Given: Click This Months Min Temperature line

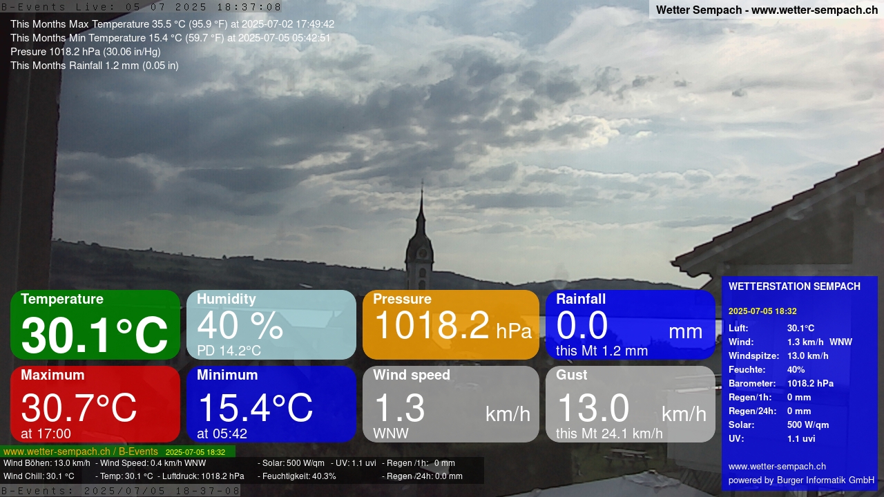Looking at the screenshot, I should tap(170, 38).
